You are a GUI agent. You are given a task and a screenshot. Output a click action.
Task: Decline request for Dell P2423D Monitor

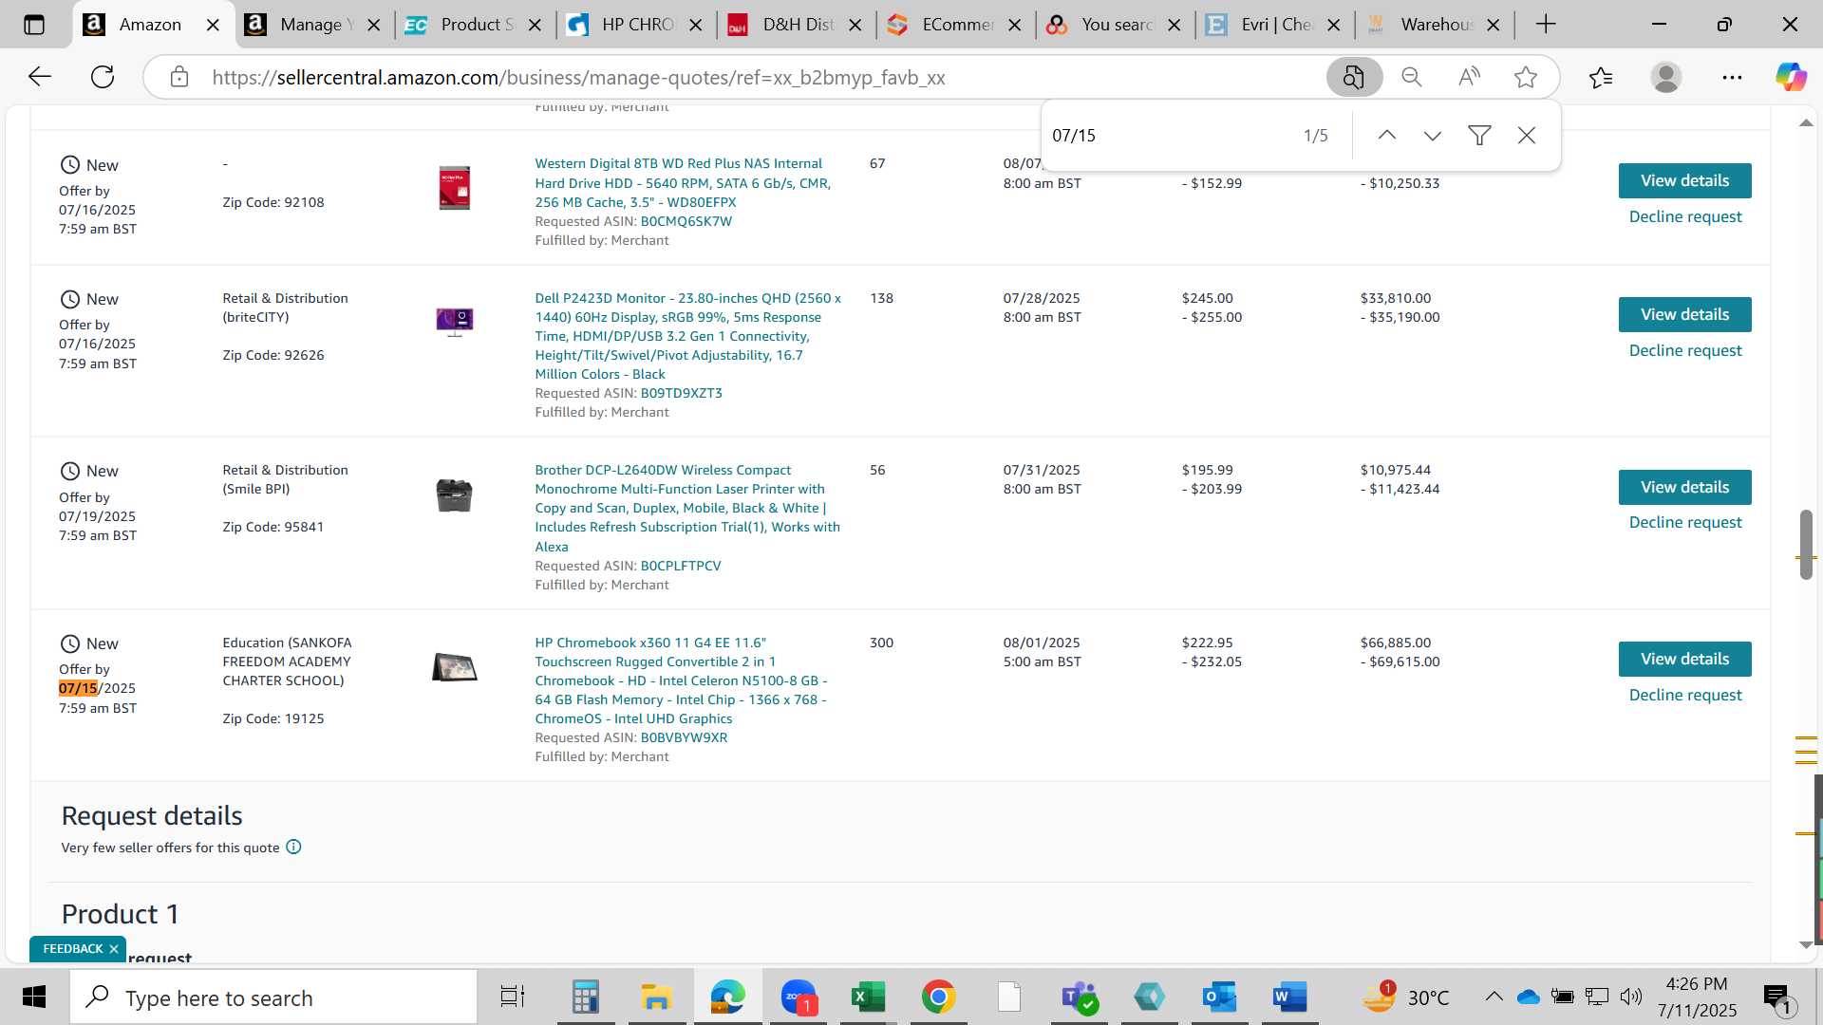coord(1685,350)
